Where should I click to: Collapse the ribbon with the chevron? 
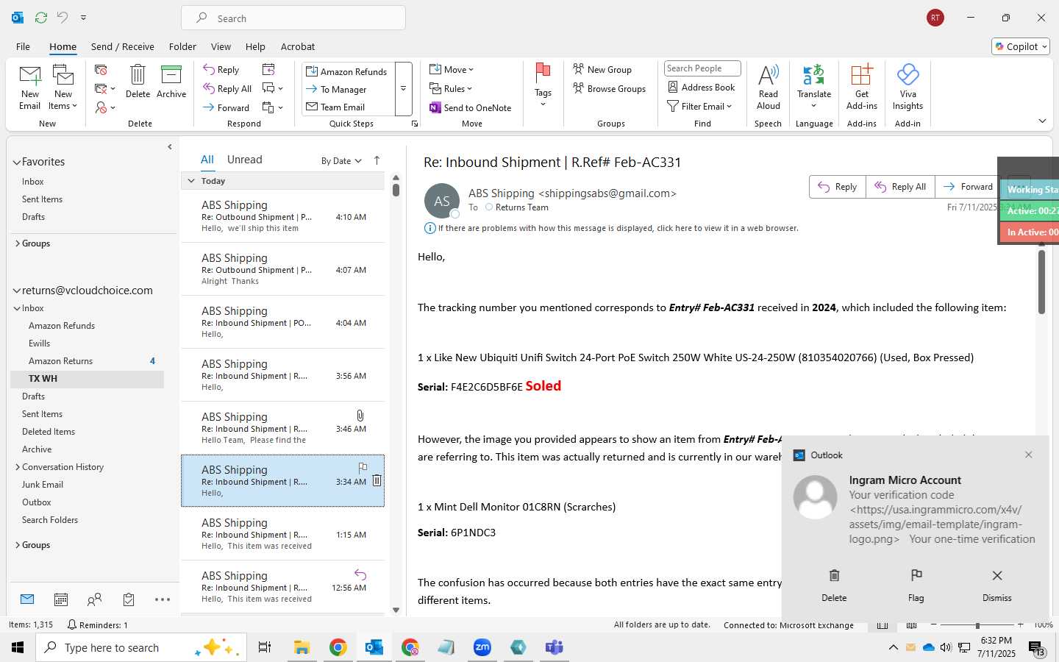pyautogui.click(x=1042, y=121)
